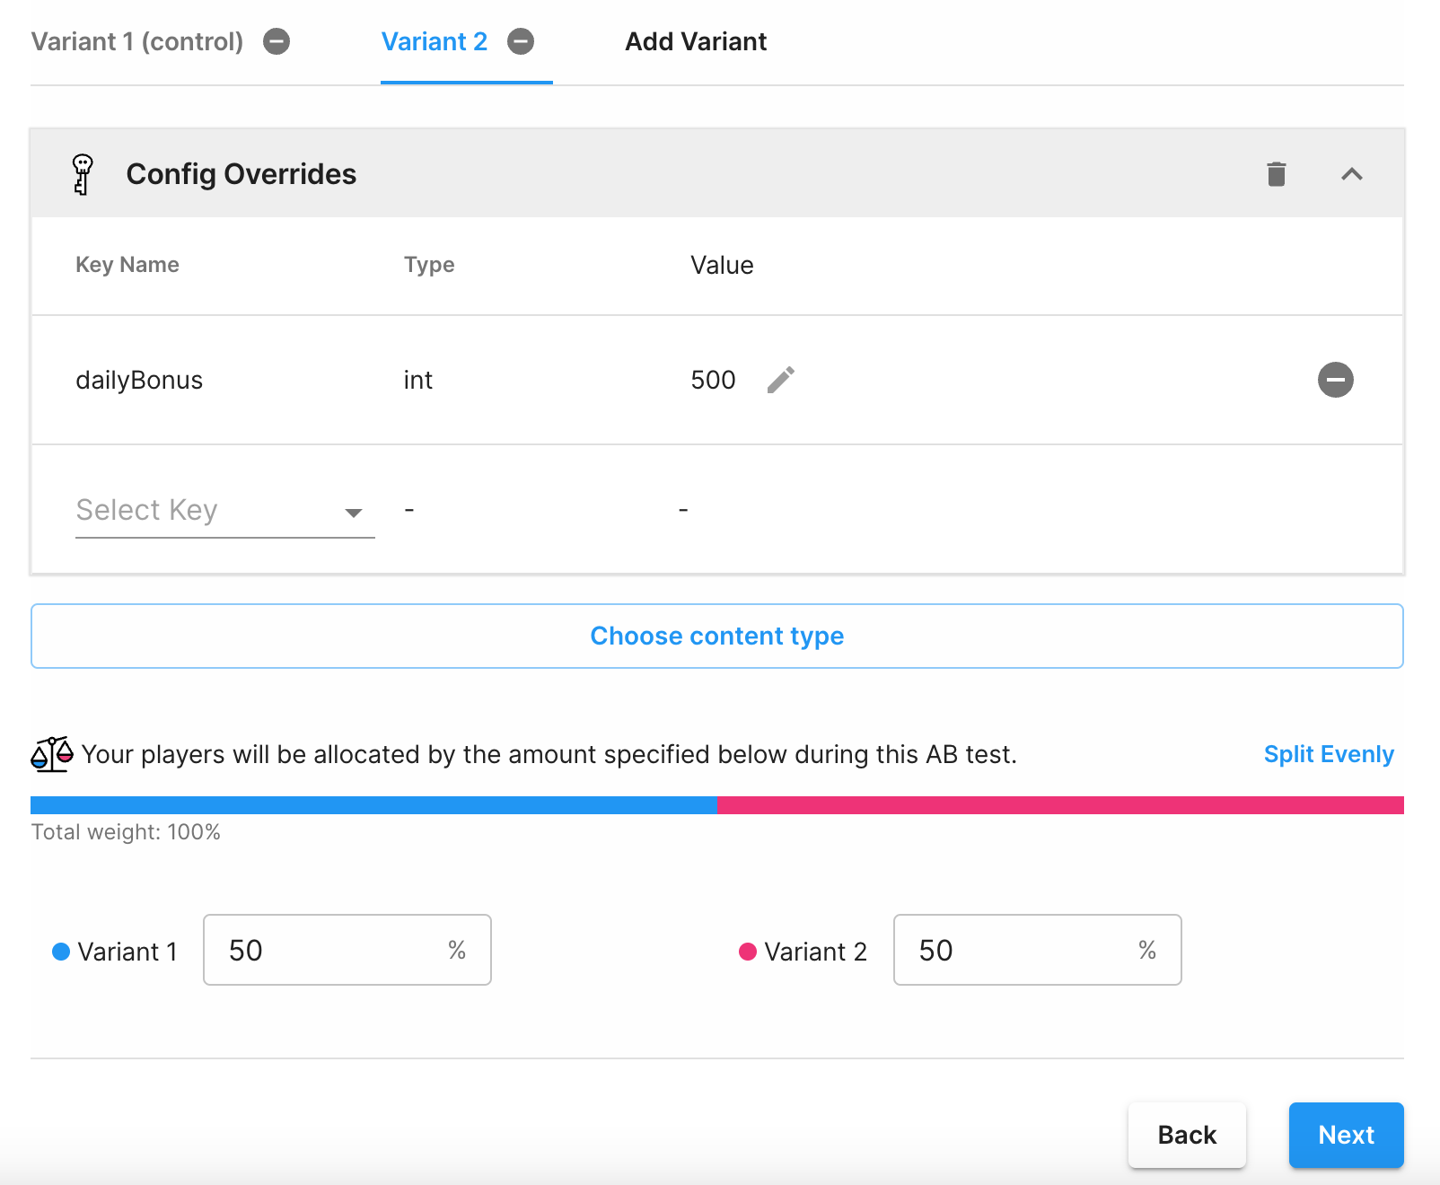Remove Variant 2 using its minus icon
This screenshot has width=1440, height=1185.
521,41
